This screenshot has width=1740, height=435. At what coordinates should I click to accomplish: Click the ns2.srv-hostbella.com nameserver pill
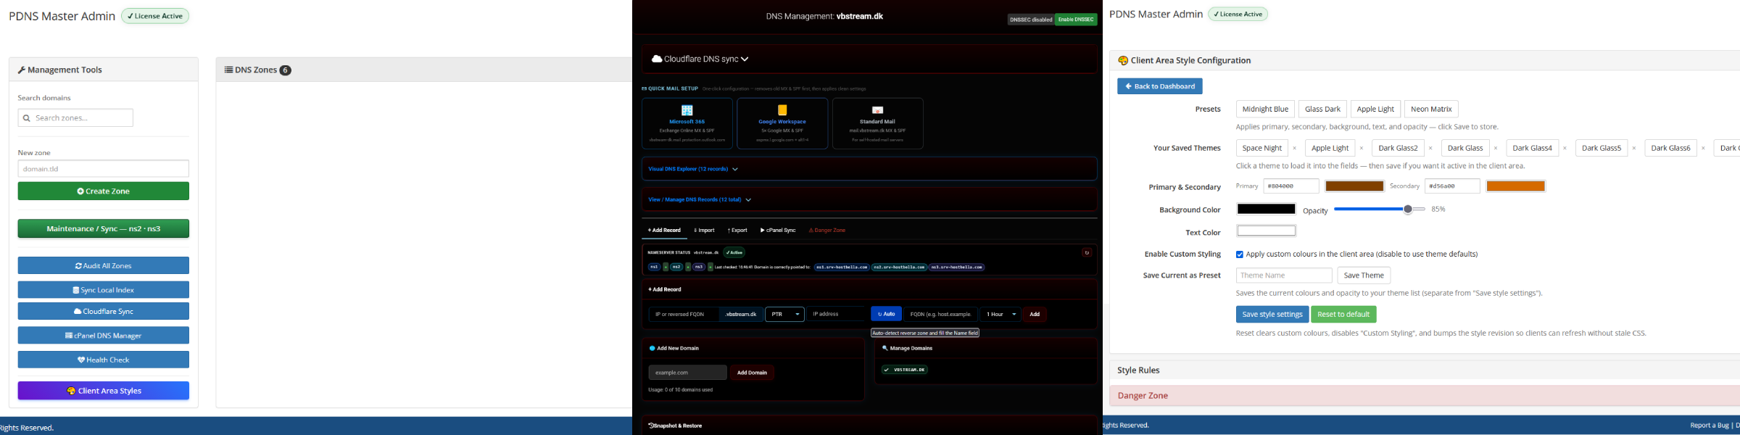[899, 267]
